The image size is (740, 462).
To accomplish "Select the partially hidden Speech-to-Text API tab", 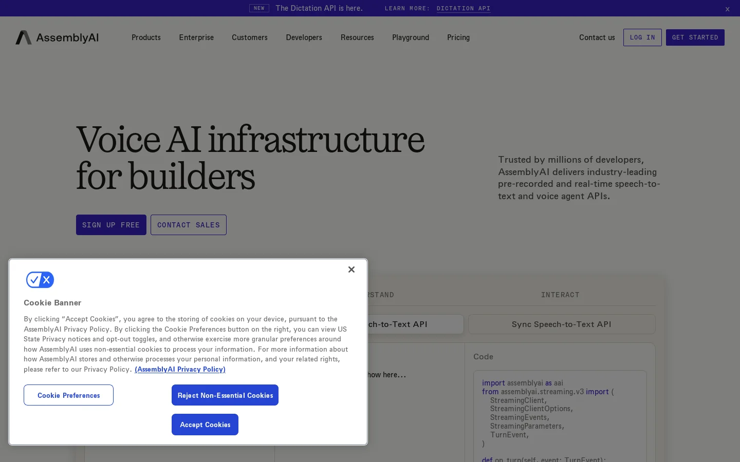I will (415, 324).
